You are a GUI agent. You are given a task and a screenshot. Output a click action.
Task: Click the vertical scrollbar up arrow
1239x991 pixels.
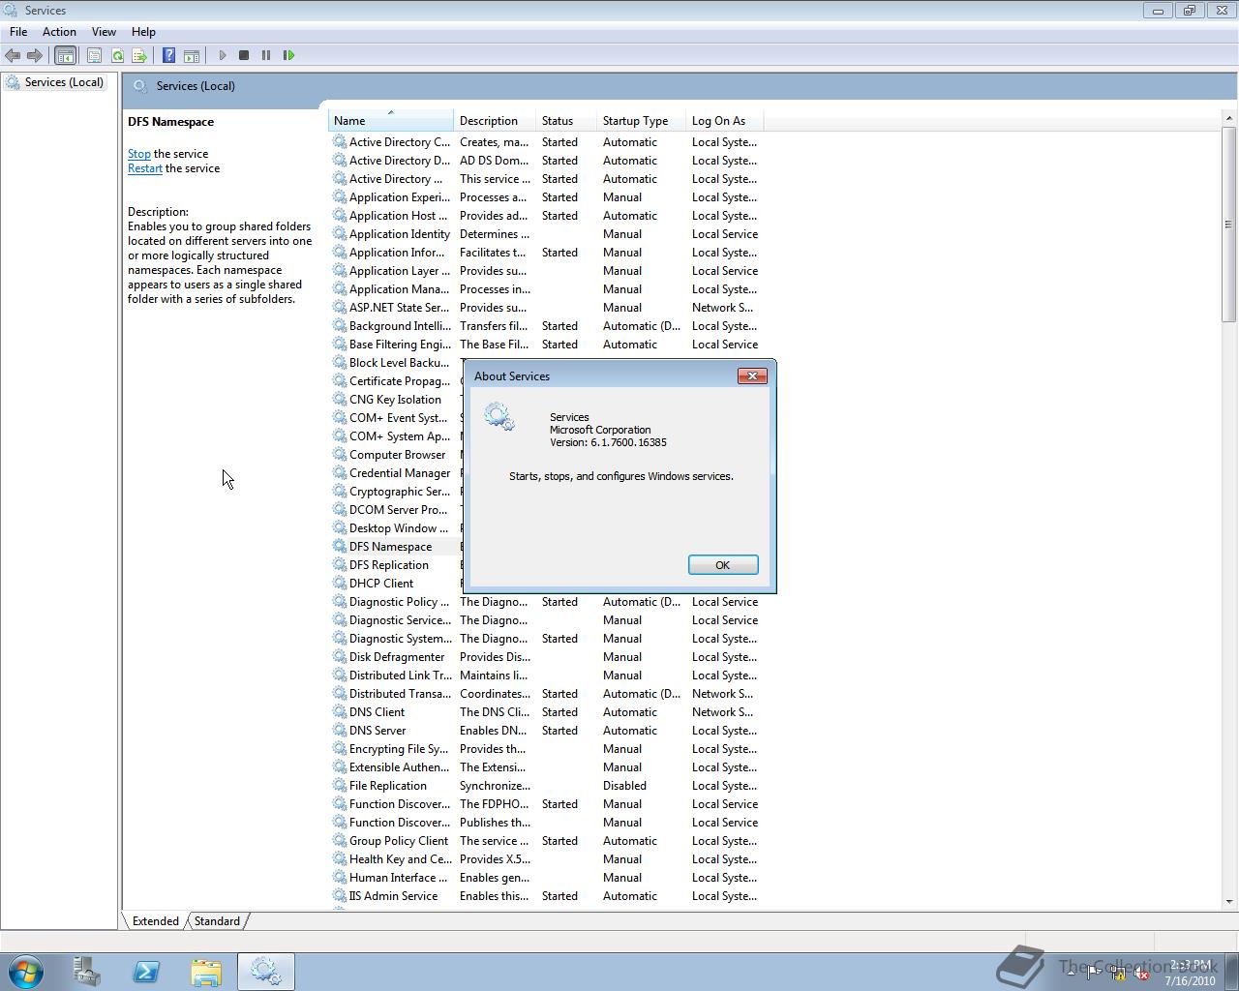1229,117
